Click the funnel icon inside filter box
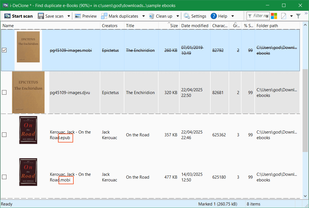 pos(250,16)
